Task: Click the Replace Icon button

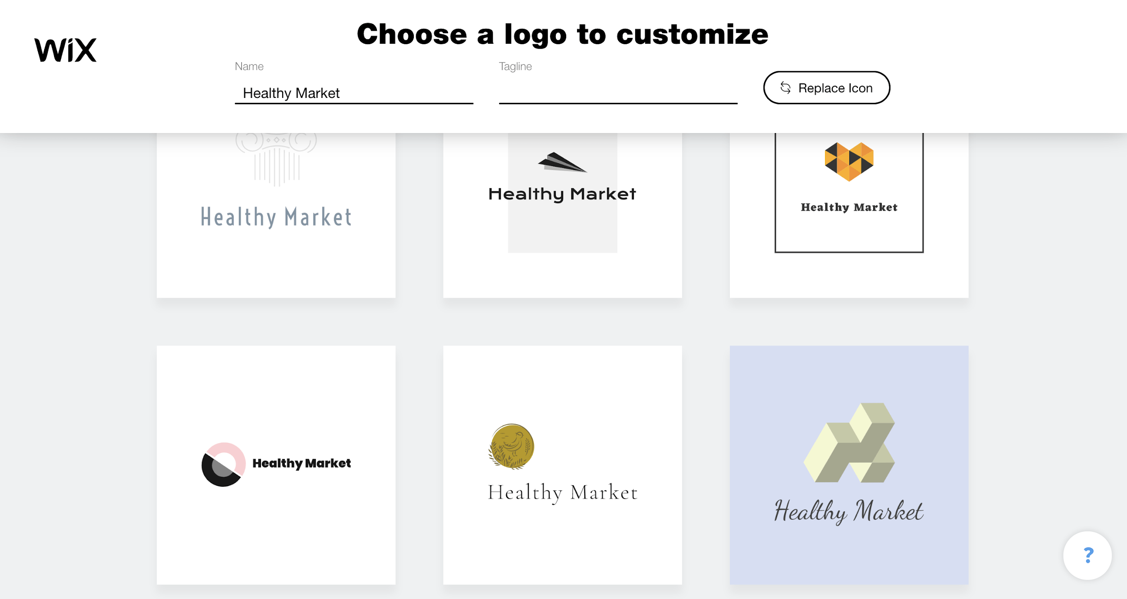Action: point(826,88)
